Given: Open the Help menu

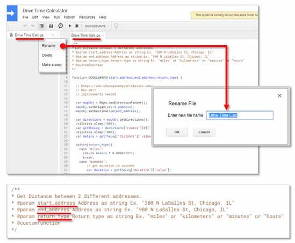Looking at the screenshot, I should pyautogui.click(x=103, y=17).
